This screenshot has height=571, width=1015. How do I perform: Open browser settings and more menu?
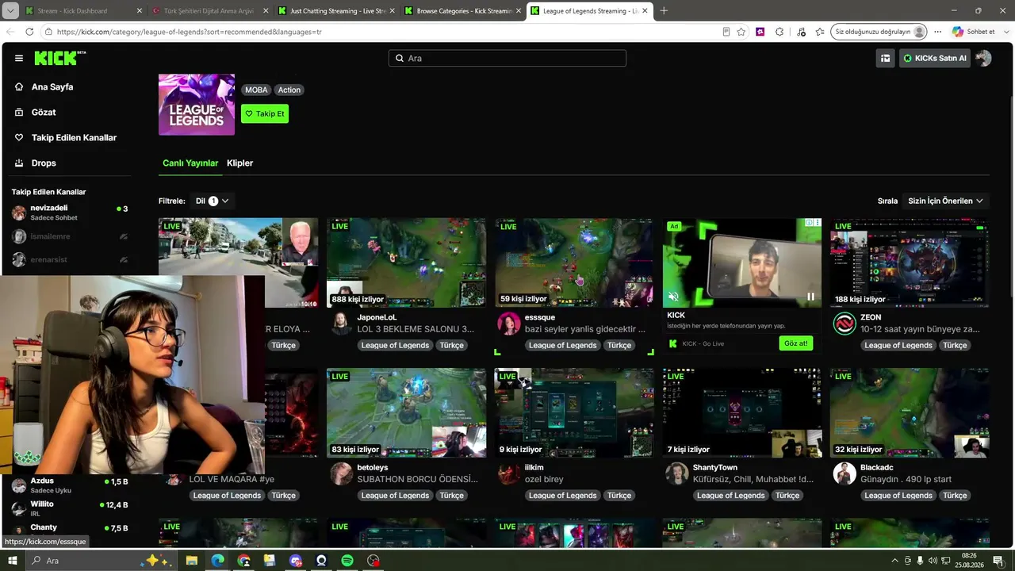click(938, 32)
